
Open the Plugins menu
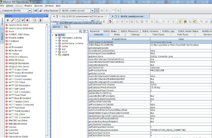[28, 6]
